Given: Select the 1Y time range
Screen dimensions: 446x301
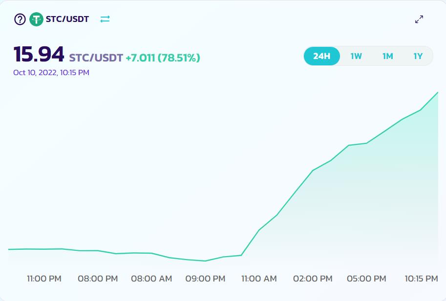Looking at the screenshot, I should (418, 56).
